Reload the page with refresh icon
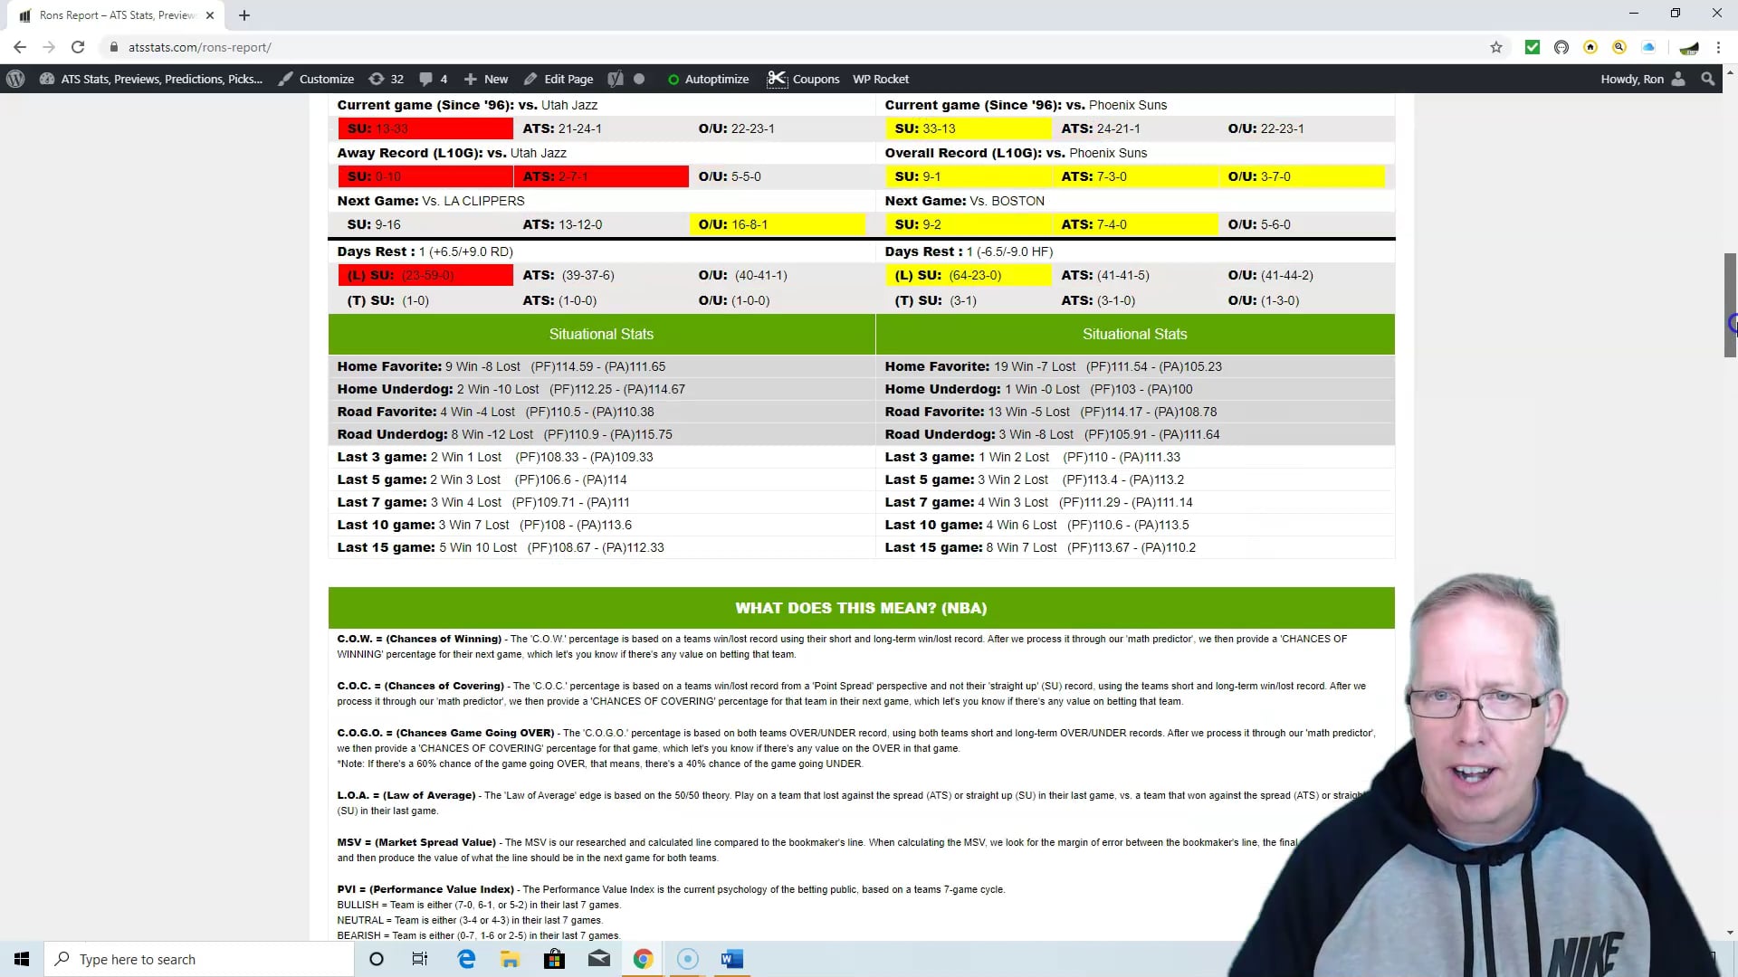This screenshot has width=1738, height=977. pos(78,47)
